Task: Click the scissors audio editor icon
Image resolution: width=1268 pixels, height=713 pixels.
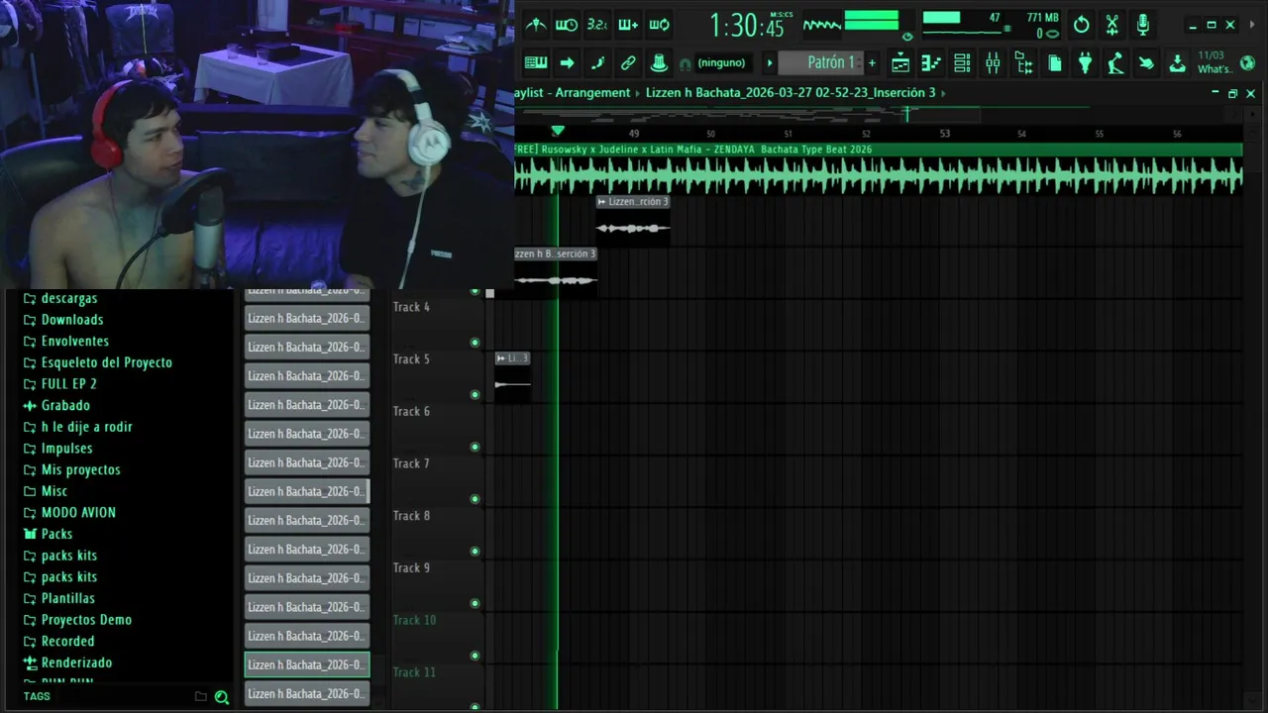Action: 1112,25
